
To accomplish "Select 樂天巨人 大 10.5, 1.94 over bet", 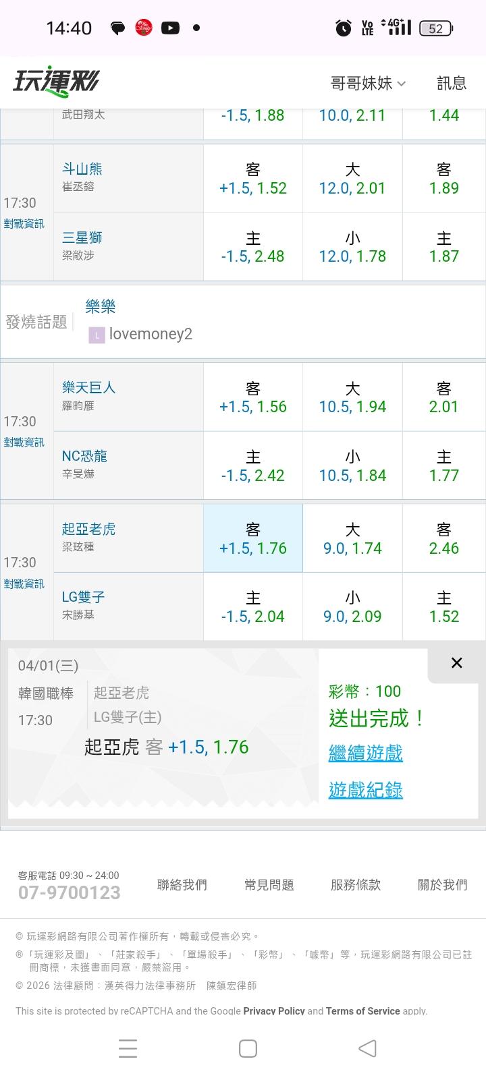I will tap(352, 397).
